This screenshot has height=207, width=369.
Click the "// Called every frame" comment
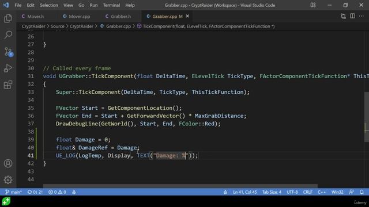[77, 68]
